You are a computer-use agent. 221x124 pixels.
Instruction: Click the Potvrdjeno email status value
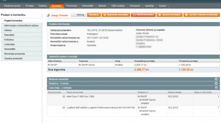click(92, 34)
